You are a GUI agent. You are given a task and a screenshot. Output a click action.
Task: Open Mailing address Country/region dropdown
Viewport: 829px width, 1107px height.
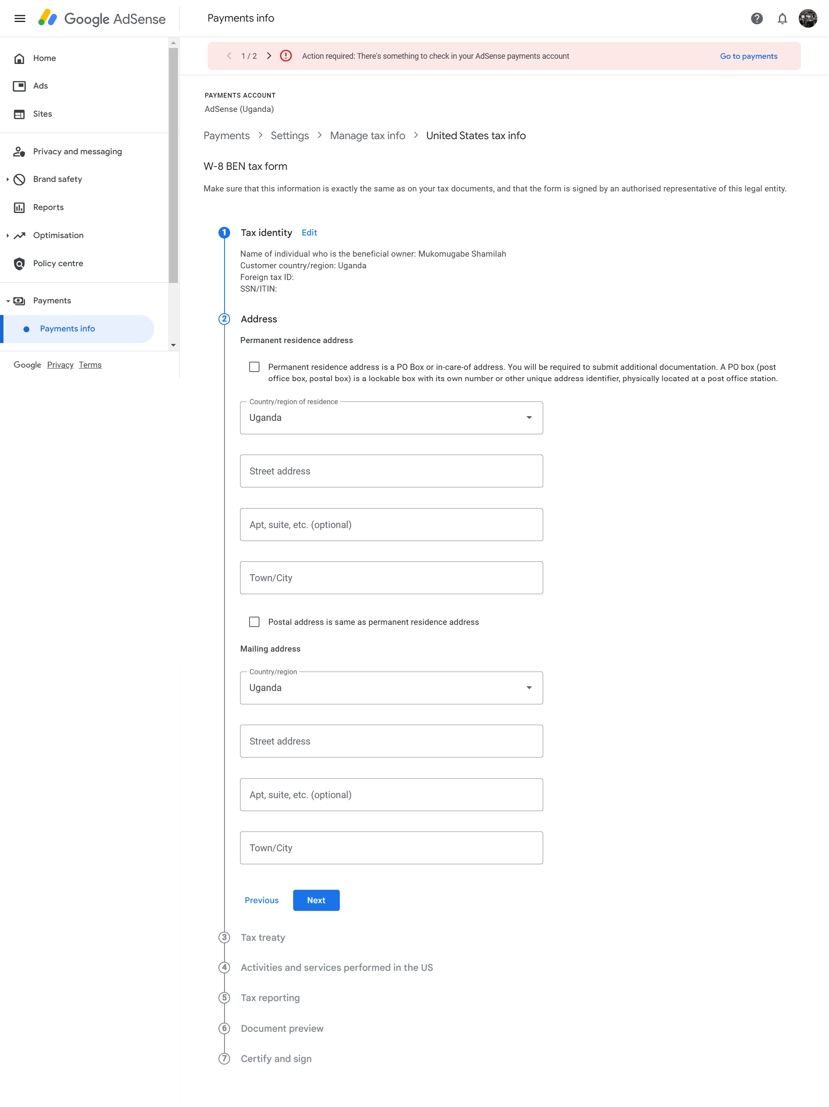(x=392, y=687)
